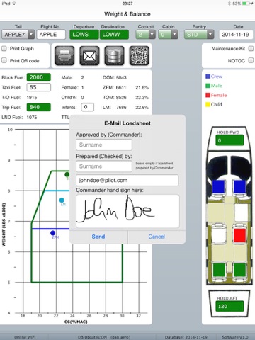The height and width of the screenshot is (340, 255).
Task: Click the HOLD AFT weight field
Action: click(229, 306)
